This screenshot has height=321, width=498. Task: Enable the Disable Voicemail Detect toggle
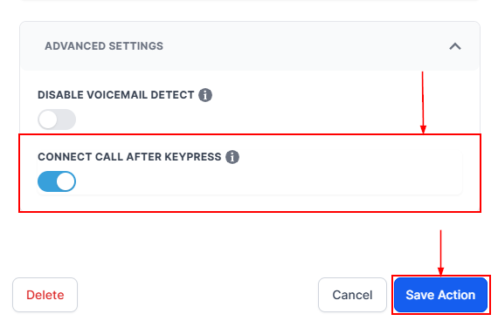click(x=57, y=120)
